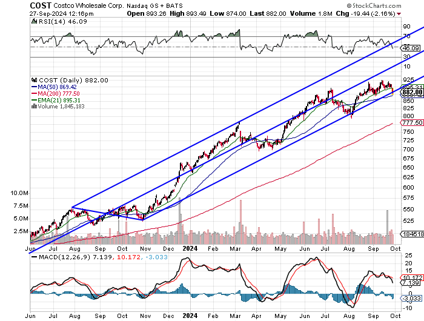Image resolution: width=424 pixels, height=321 pixels.
Task: Click the COST ticker symbol title
Action: [41, 5]
